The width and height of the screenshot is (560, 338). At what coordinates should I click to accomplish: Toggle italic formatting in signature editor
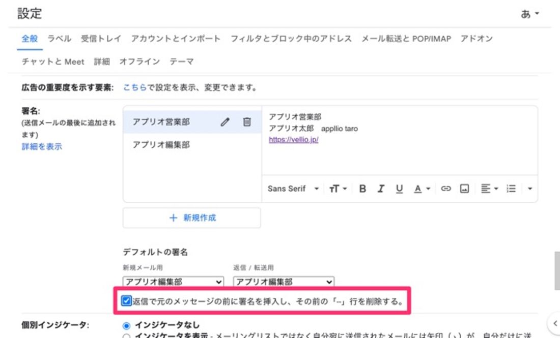click(381, 189)
